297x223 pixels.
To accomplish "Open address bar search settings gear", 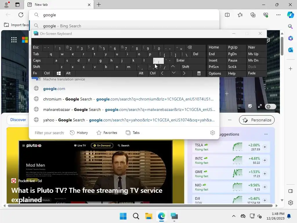I will tap(213, 133).
